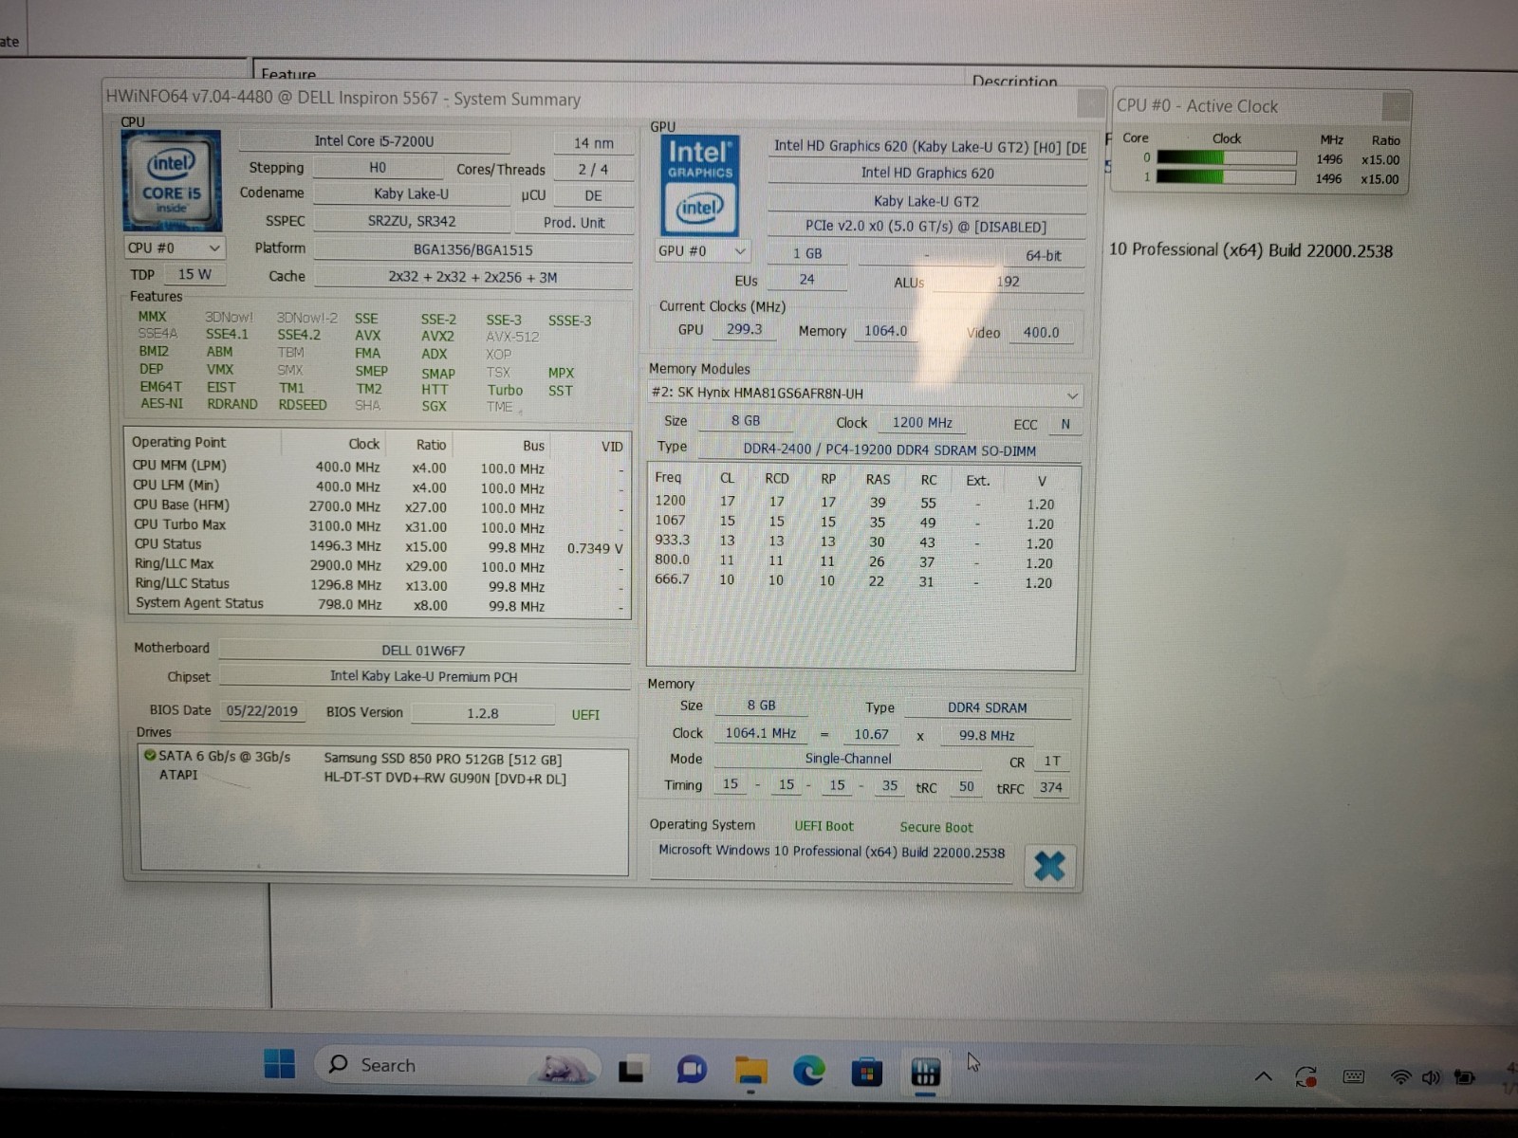Click the Feature column header in background window
Screen dimensions: 1518x1138
[x=288, y=73]
